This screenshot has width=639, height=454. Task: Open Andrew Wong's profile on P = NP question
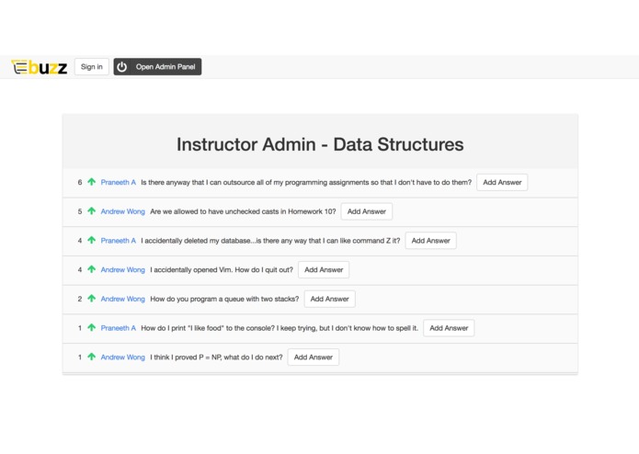pyautogui.click(x=122, y=358)
